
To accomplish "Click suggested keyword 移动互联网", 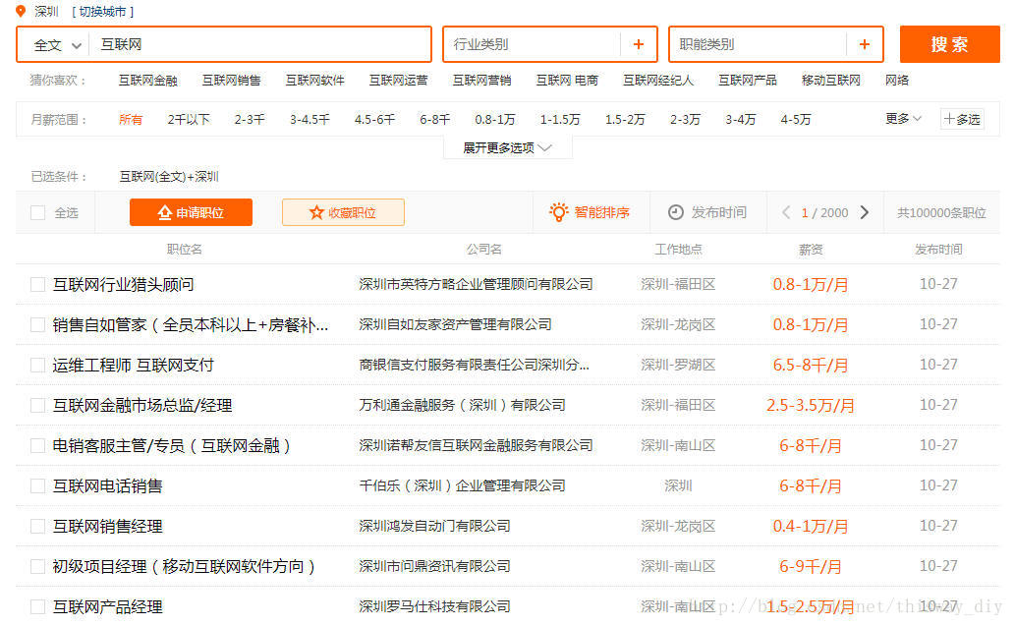I will coord(831,81).
